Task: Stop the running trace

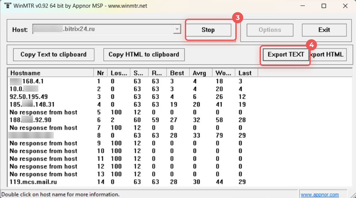Action: [x=208, y=30]
